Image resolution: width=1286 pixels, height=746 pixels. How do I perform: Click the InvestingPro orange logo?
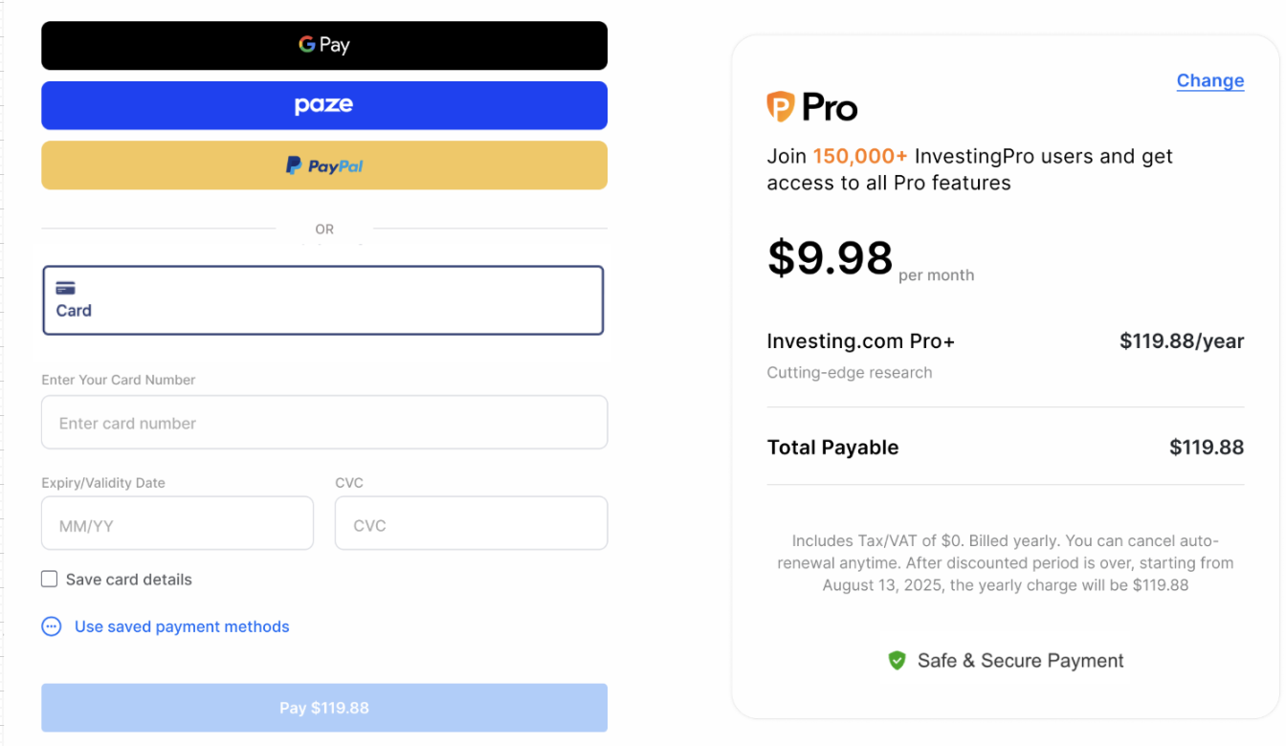(779, 105)
